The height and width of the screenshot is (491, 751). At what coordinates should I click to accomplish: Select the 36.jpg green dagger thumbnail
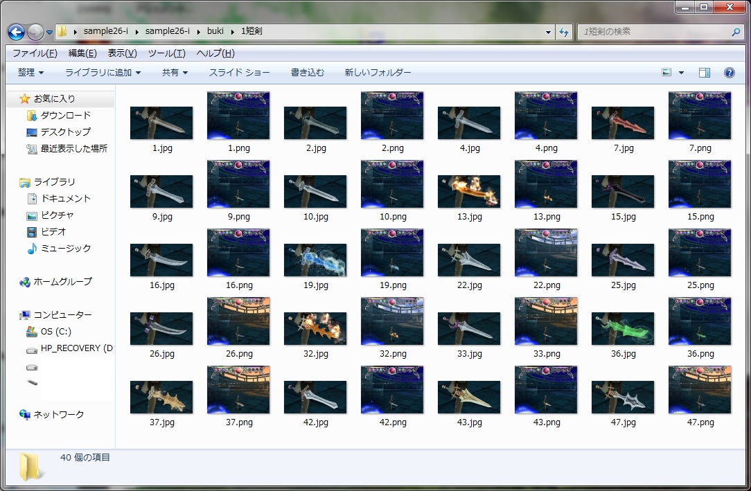[623, 328]
